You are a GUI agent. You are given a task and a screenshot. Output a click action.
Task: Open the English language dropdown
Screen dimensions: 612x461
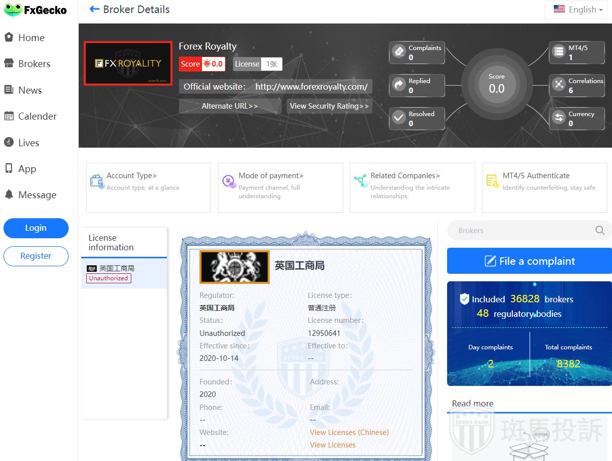578,10
